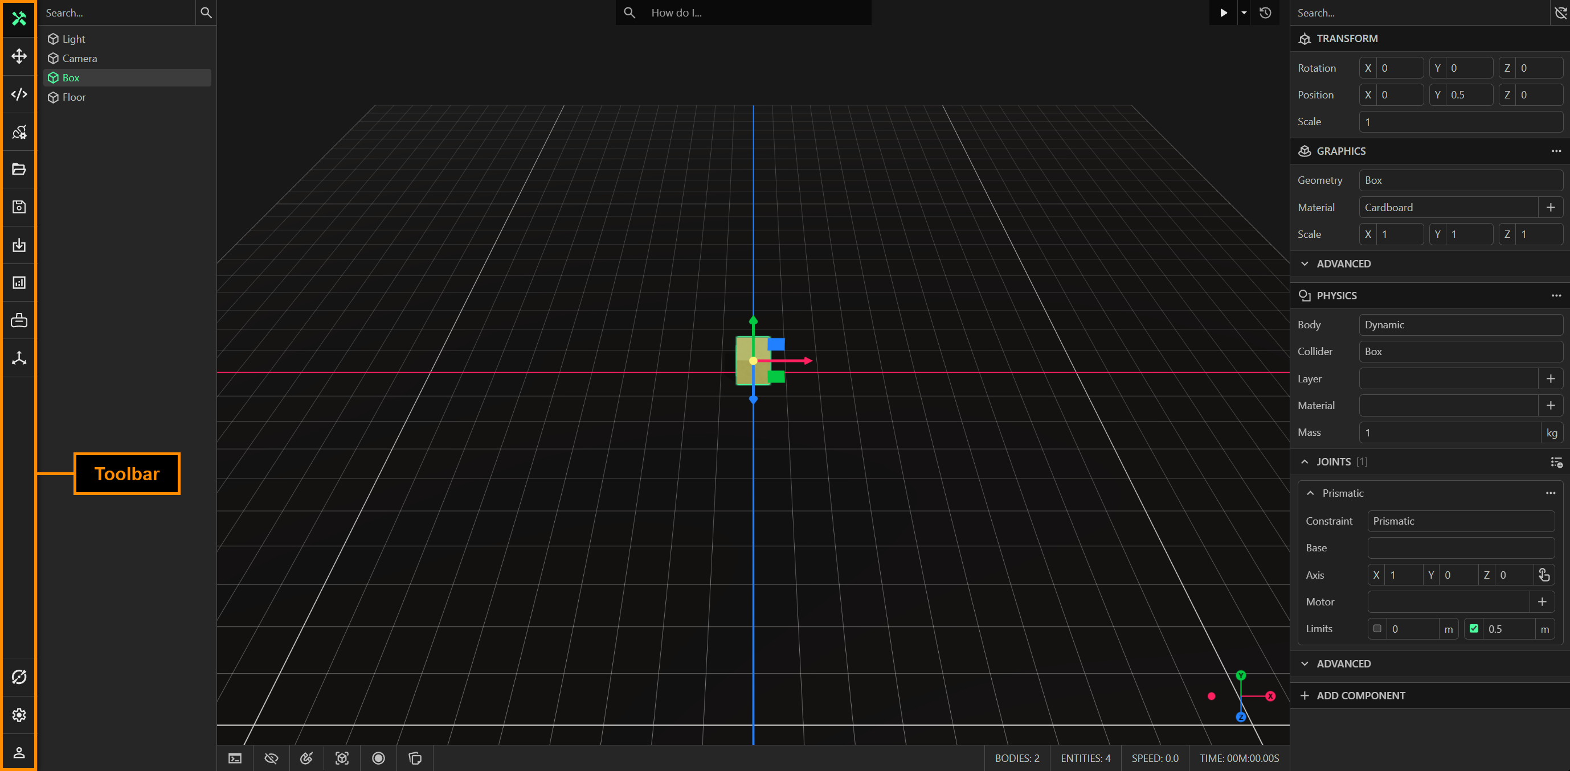Click plus button in the Motor row
The height and width of the screenshot is (771, 1570).
(x=1542, y=602)
